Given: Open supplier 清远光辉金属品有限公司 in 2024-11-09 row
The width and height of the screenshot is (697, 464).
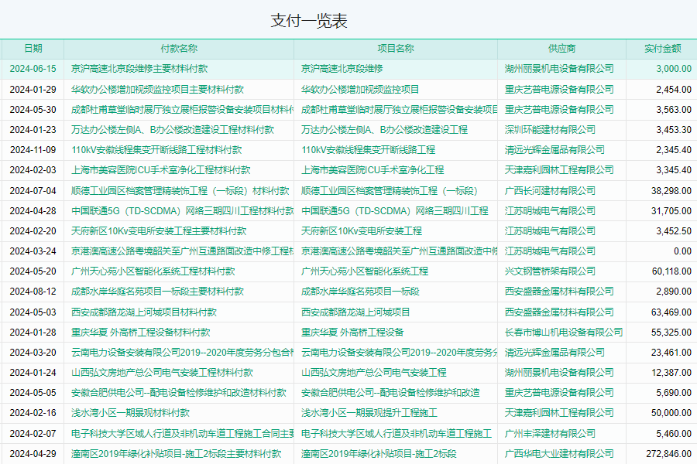Looking at the screenshot, I should click(x=555, y=149).
